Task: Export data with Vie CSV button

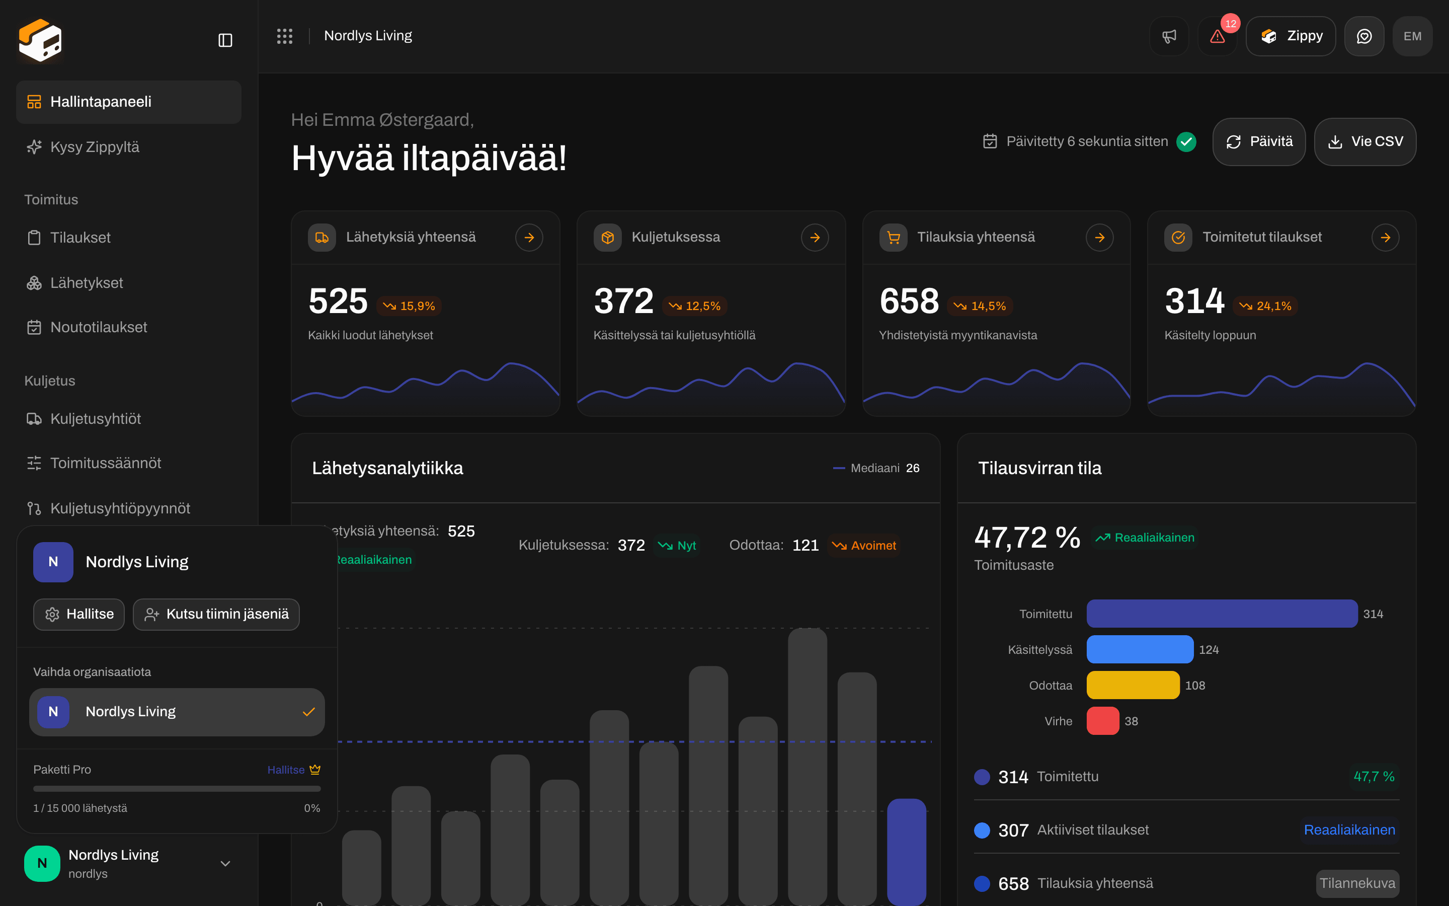Action: pyautogui.click(x=1364, y=141)
